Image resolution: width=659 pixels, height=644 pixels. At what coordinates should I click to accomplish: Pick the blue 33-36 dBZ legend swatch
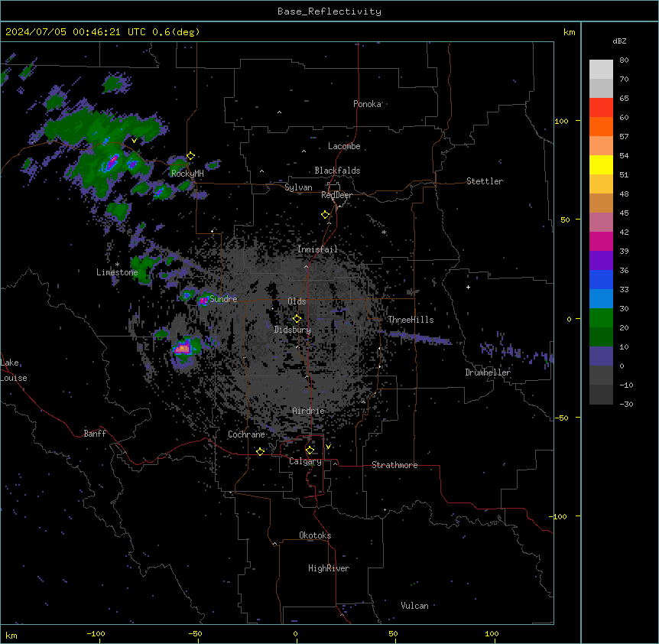click(x=601, y=279)
